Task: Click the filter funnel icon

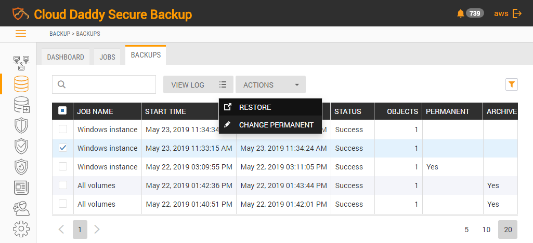Action: click(512, 84)
